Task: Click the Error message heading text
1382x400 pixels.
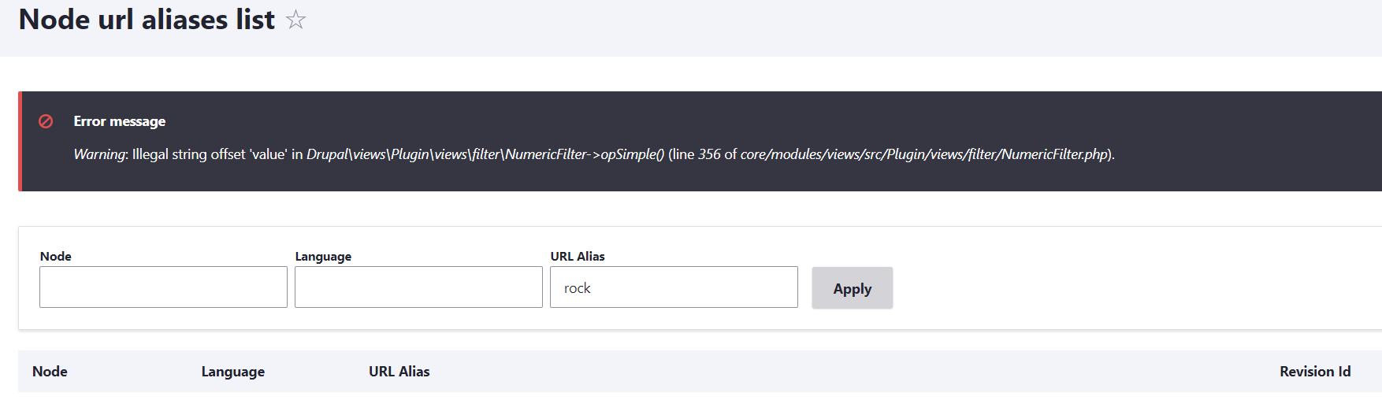Action: (120, 121)
